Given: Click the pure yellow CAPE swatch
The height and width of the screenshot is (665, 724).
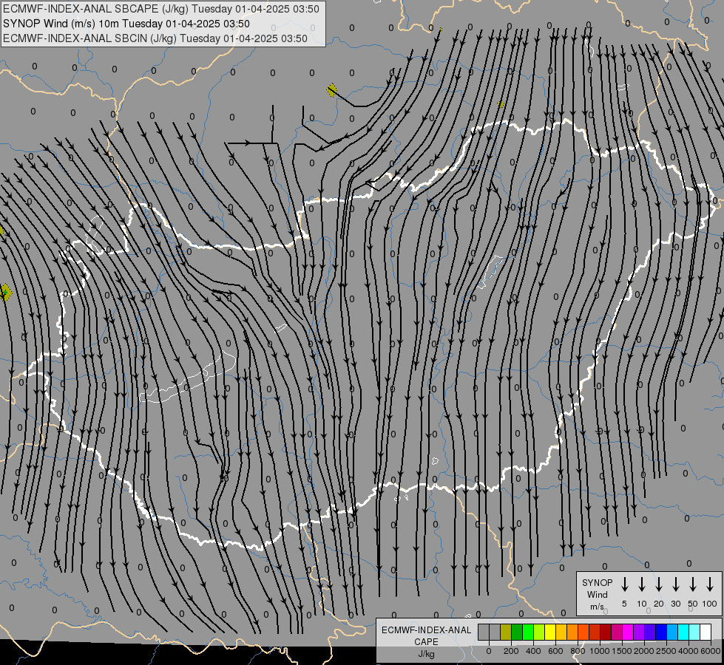Looking at the screenshot, I should [550, 632].
